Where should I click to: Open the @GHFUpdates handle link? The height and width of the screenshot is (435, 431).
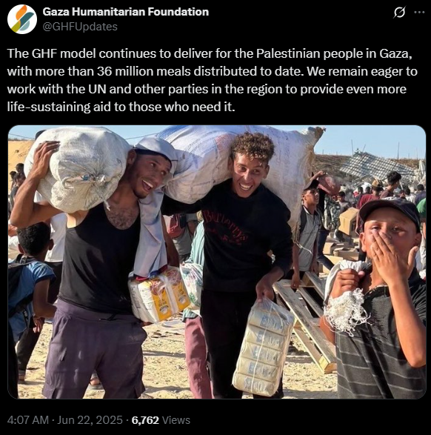[80, 27]
